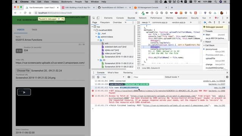The height and width of the screenshot is (136, 242).
Task: Switch to the TAGS tab
Action: pos(34,29)
